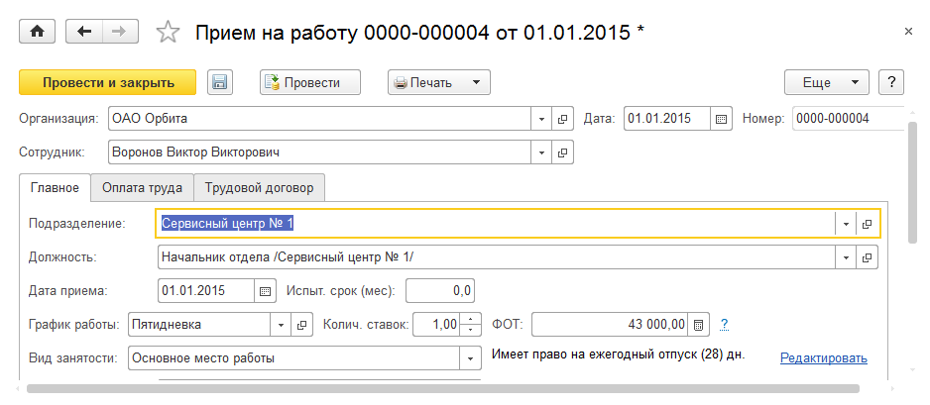Expand the Организация dropdown list

542,119
